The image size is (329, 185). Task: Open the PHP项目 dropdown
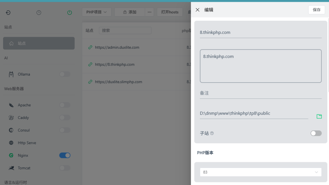(x=97, y=12)
